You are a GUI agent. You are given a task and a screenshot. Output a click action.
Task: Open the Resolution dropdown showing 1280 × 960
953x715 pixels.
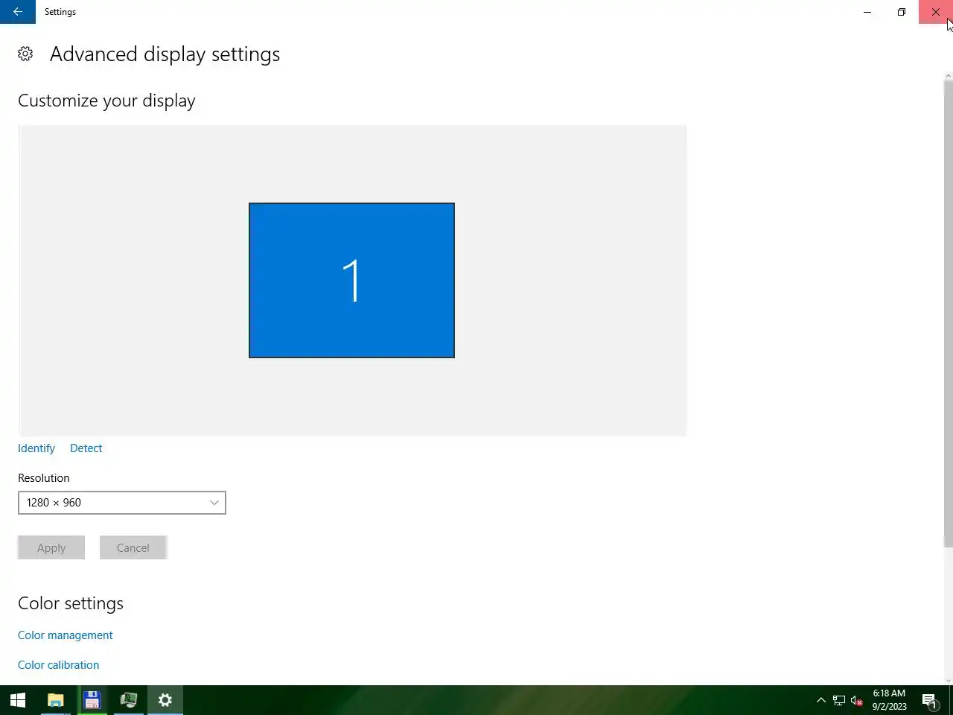coord(122,503)
